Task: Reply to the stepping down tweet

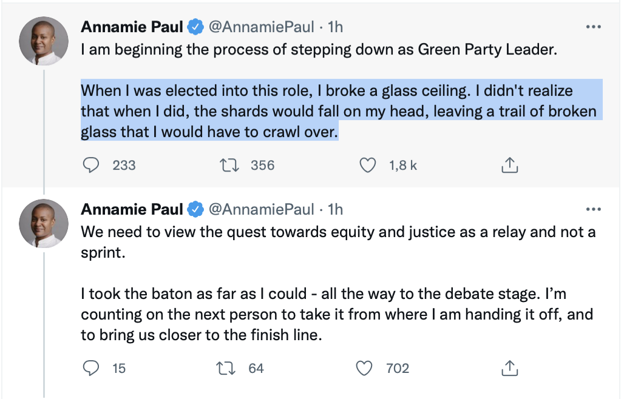Action: [90, 165]
